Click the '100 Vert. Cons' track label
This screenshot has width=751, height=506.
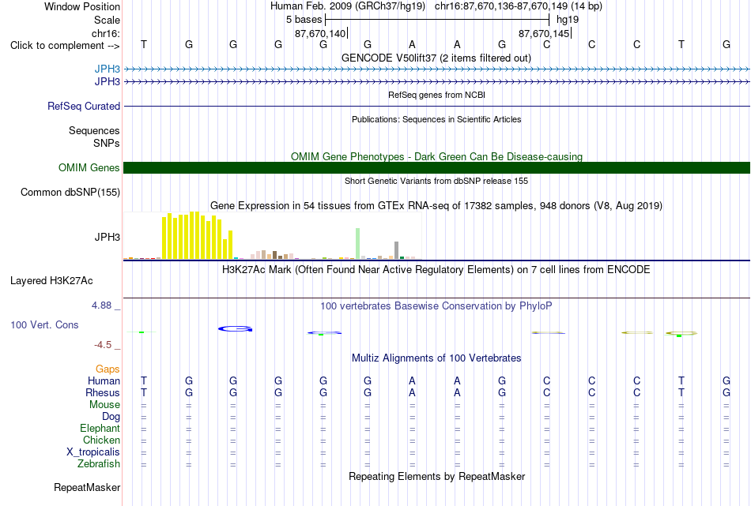(x=44, y=324)
